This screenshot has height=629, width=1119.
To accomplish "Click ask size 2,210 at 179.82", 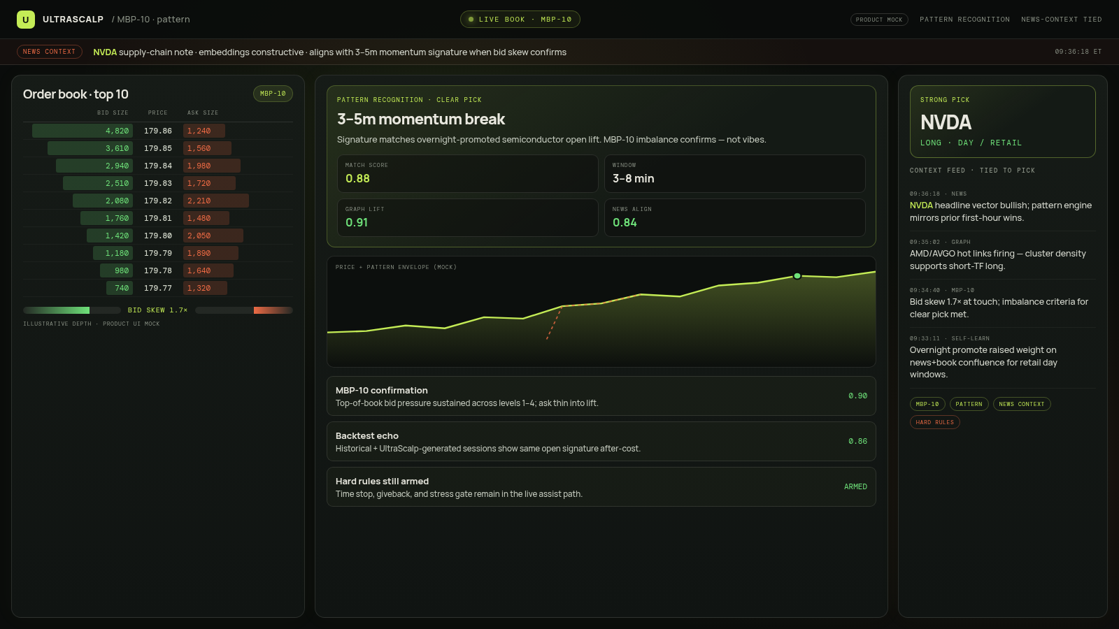I will pyautogui.click(x=216, y=201).
